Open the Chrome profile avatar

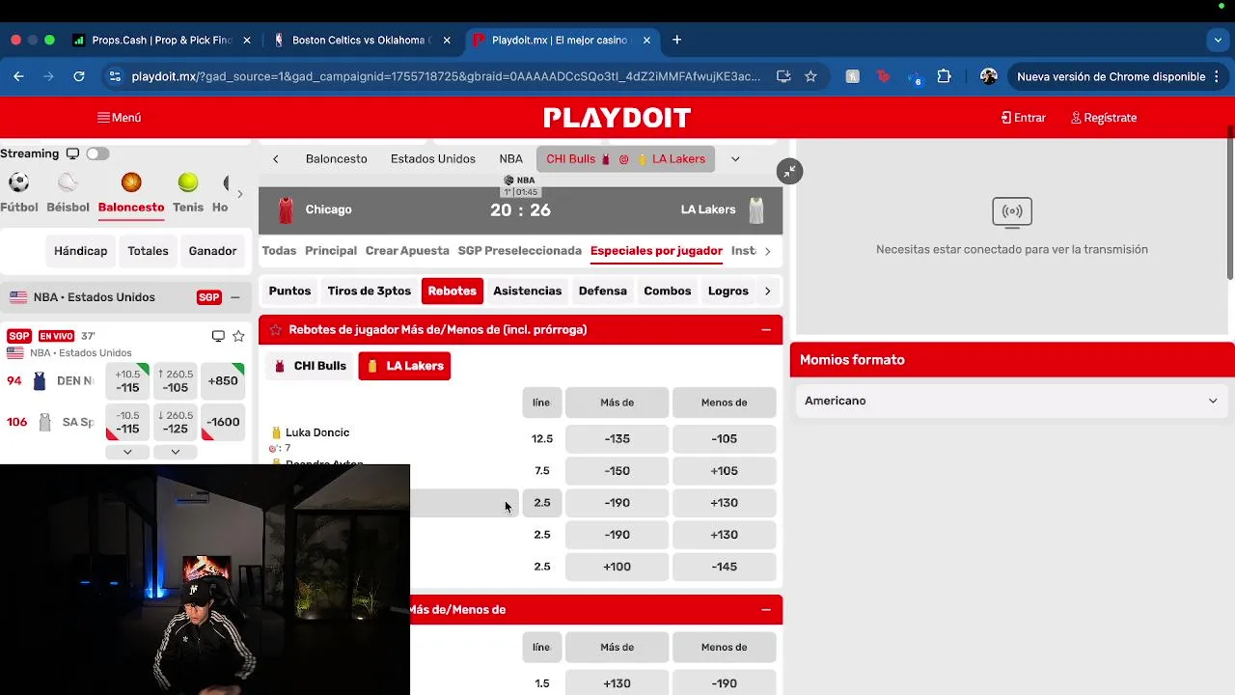988,76
